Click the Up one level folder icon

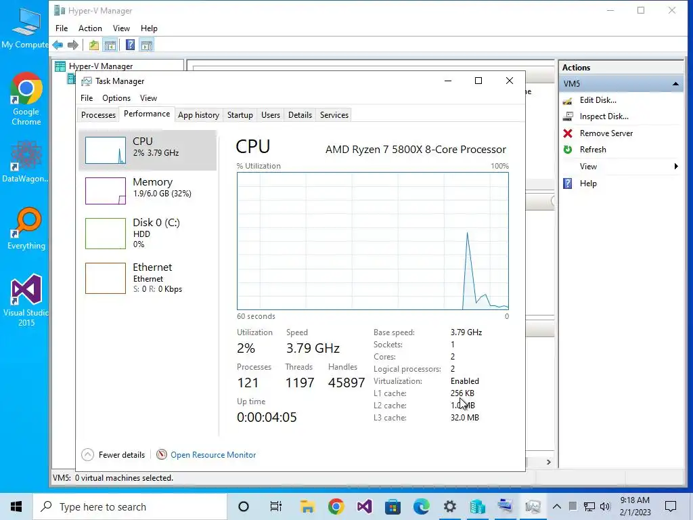tap(93, 45)
